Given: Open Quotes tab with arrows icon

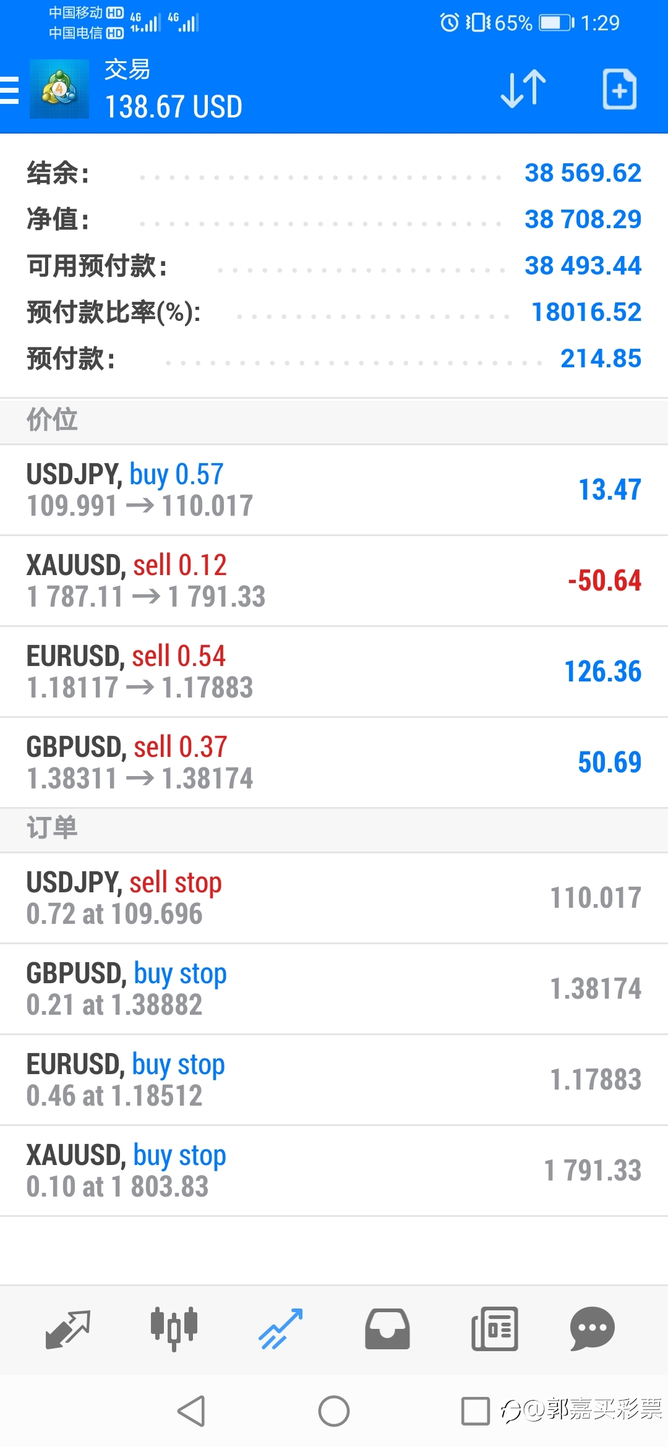Looking at the screenshot, I should tap(68, 1329).
